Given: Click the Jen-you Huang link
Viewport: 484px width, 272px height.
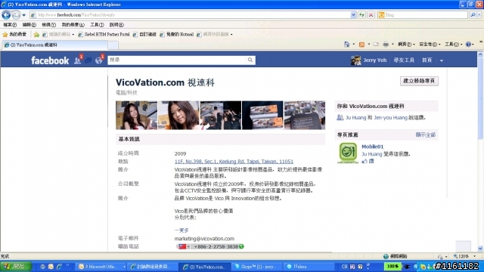Looking at the screenshot, I should [390, 118].
